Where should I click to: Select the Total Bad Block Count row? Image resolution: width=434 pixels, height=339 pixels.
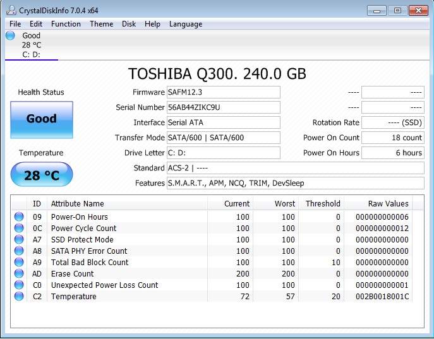(212, 262)
